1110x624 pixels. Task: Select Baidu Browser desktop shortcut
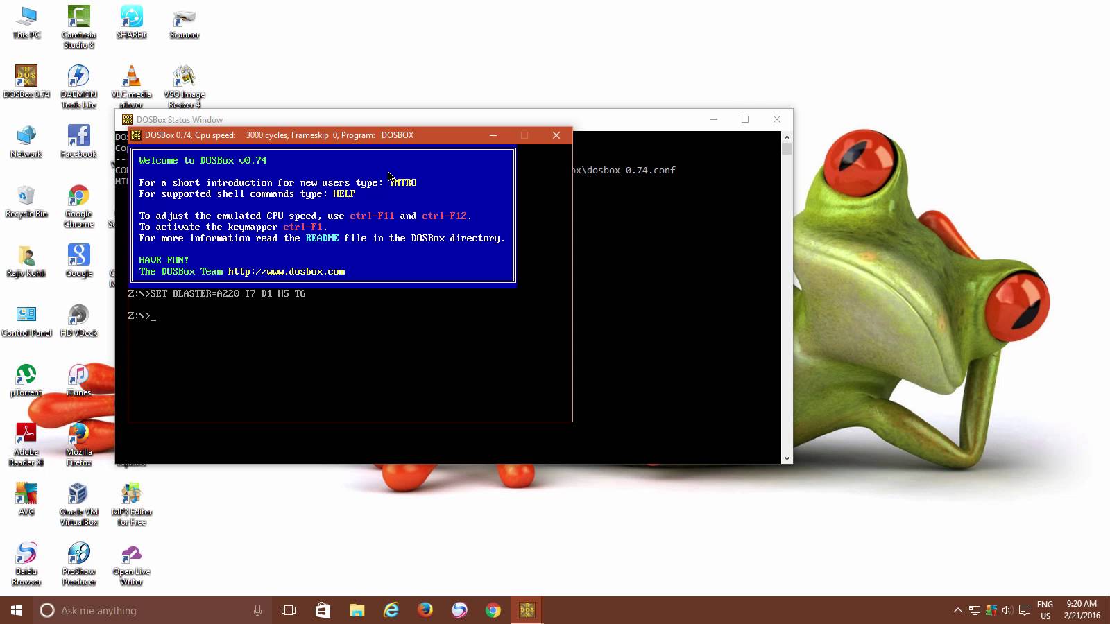[x=26, y=564]
